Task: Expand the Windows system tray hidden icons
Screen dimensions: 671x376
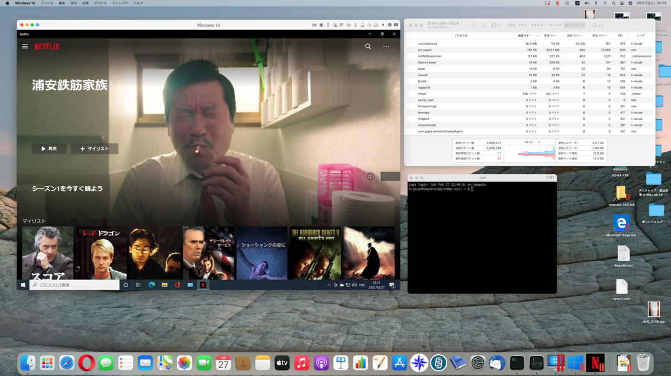Action: [329, 285]
